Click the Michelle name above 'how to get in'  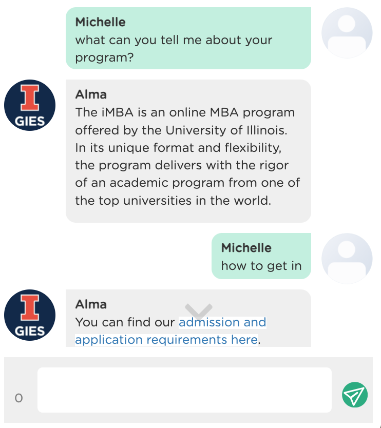(246, 248)
